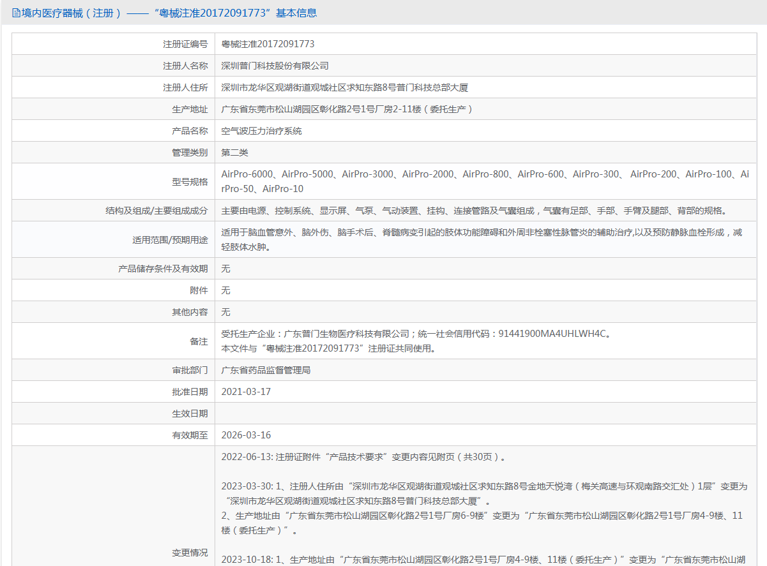The height and width of the screenshot is (566, 767).
Task: Click the remark line 本文件与…注册证共同使用
Action: tap(330, 348)
